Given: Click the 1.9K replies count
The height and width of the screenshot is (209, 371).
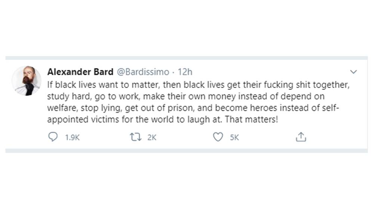Looking at the screenshot, I should click(x=73, y=137).
